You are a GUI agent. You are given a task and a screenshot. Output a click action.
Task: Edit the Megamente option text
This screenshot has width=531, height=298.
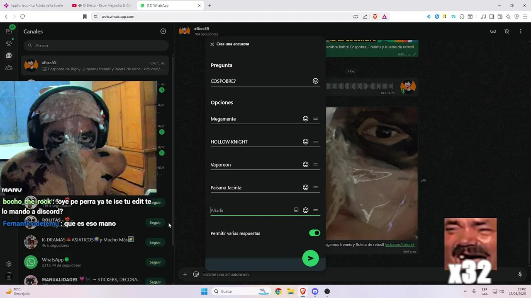(256, 119)
